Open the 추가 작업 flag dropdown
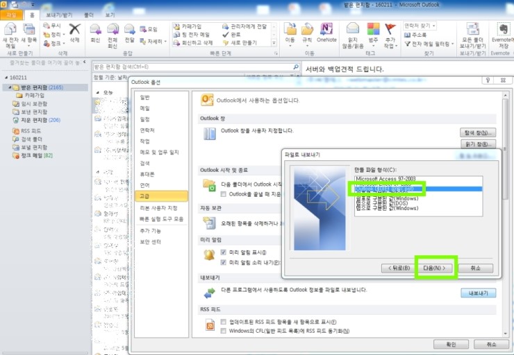 click(x=390, y=35)
